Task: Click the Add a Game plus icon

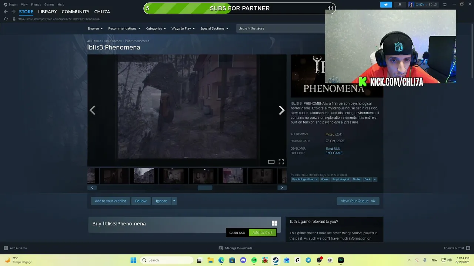Action: click(6, 248)
